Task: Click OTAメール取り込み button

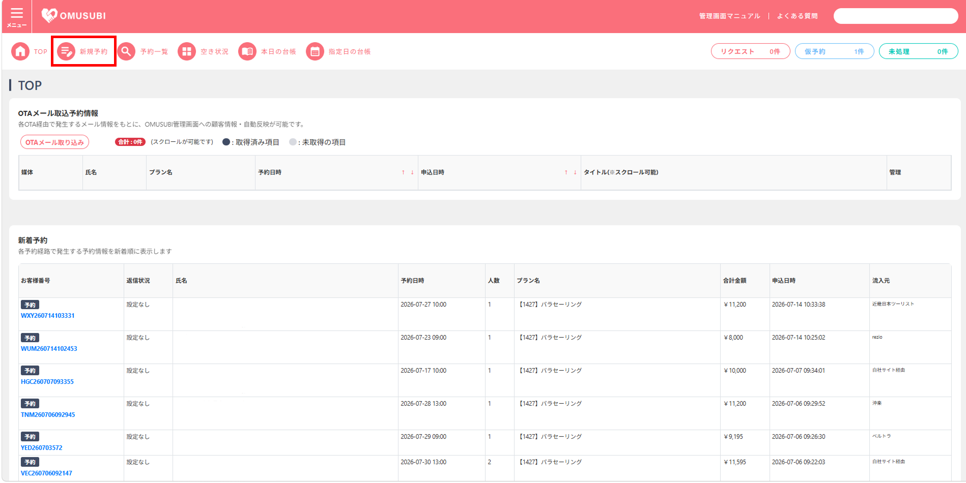Action: [x=54, y=142]
